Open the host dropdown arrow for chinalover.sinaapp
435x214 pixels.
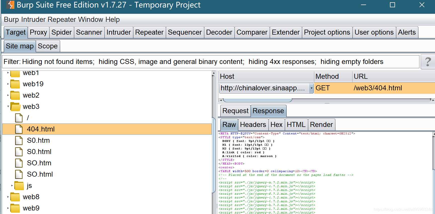[x=311, y=88]
